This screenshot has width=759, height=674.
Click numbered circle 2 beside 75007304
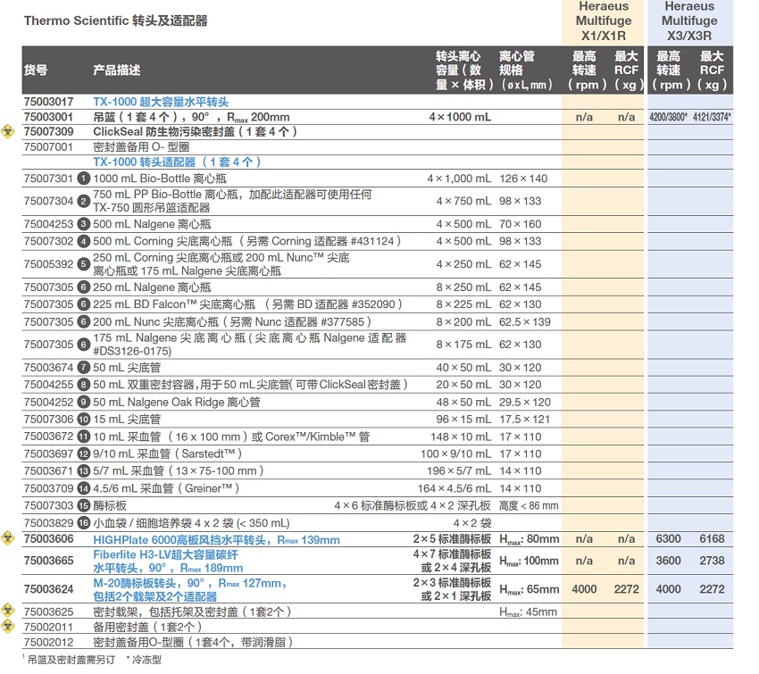[84, 201]
